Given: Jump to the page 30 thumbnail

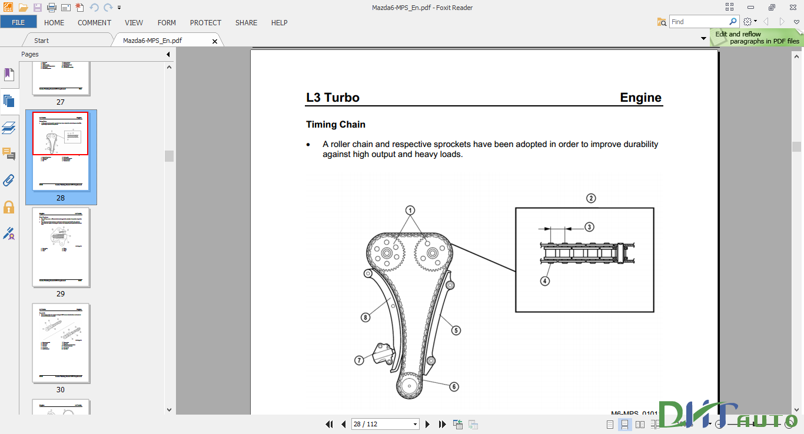Looking at the screenshot, I should (61, 343).
